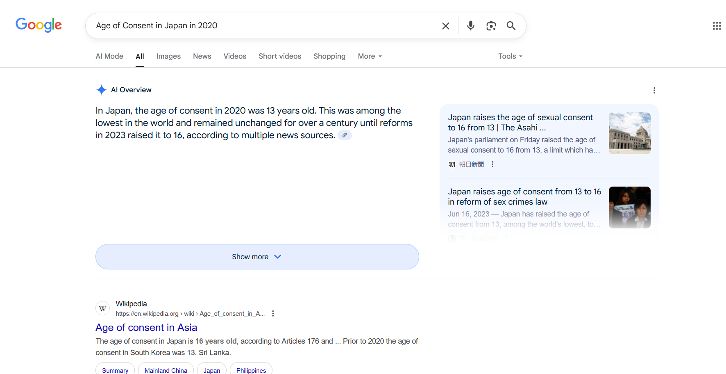Open the Short videos tab
This screenshot has height=374, width=726.
[x=280, y=56]
